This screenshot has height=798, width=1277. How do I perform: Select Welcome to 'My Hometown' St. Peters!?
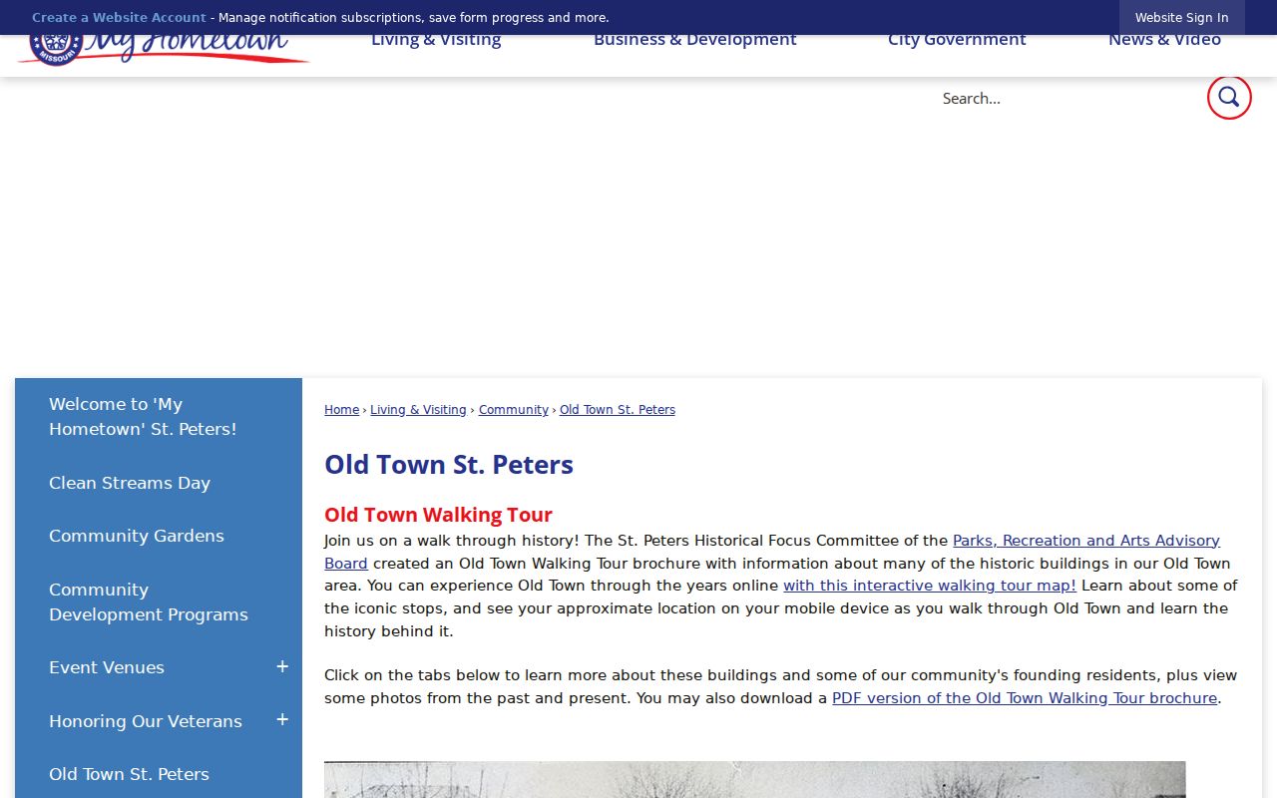click(x=159, y=417)
